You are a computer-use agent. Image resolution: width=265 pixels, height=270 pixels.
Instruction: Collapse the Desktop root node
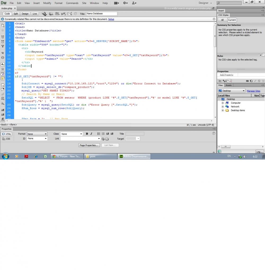(219, 99)
